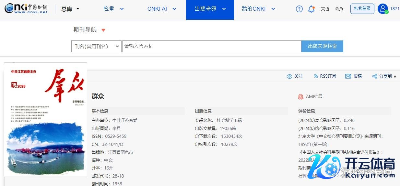
Task: Open the 我的CNKI menu
Action: click(258, 9)
